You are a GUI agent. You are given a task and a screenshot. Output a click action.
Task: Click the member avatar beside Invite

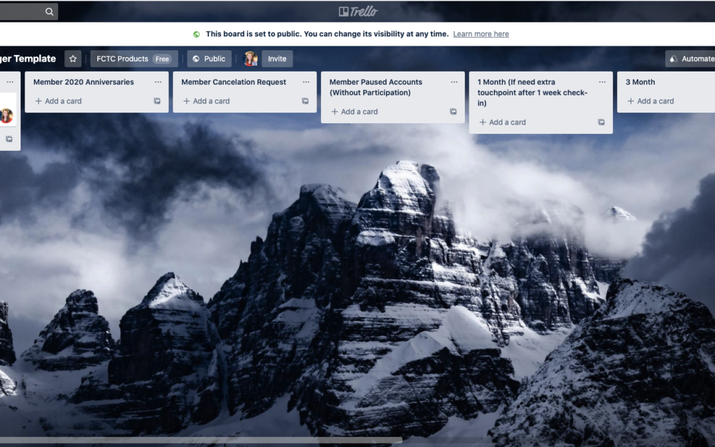[250, 59]
